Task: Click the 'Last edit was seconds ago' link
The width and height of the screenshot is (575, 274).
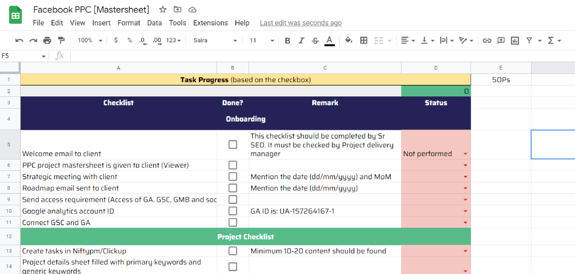Action: tap(301, 22)
